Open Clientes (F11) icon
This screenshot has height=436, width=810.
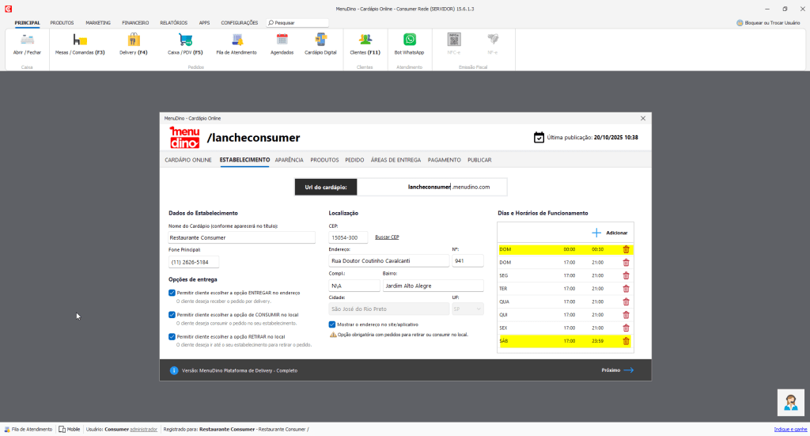click(x=365, y=40)
